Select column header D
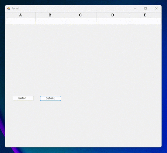 click(113, 15)
